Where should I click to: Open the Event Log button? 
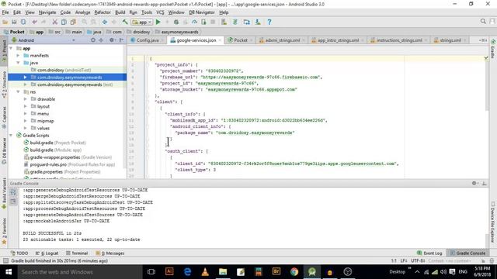click(429, 253)
